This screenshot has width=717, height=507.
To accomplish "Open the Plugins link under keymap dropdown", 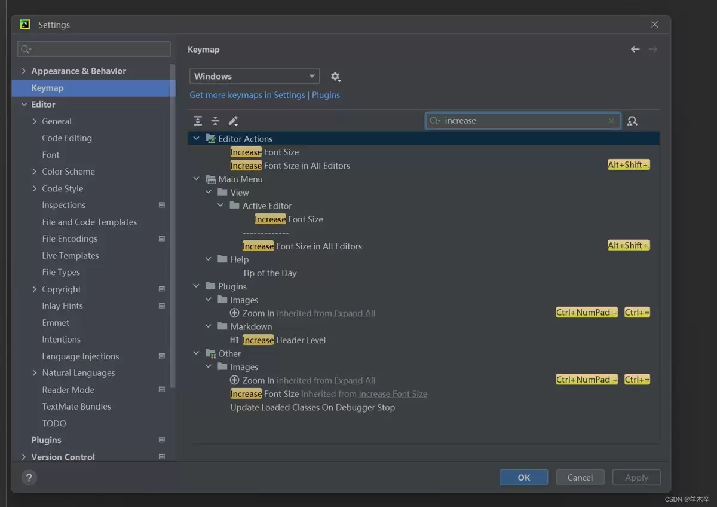I will click(326, 95).
